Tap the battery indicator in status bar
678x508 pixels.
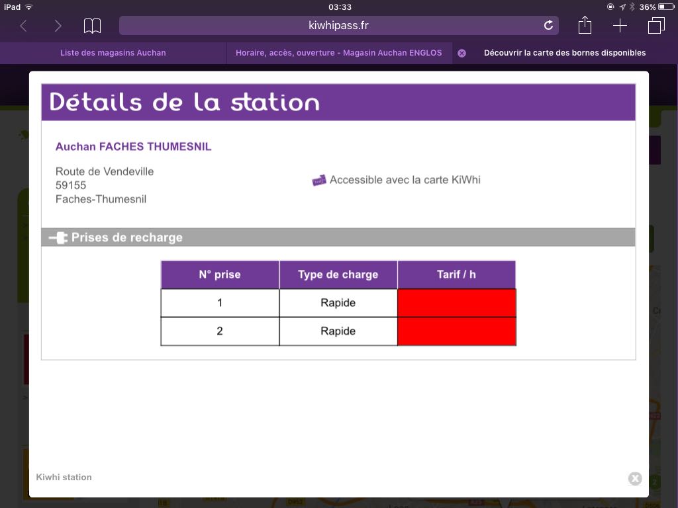(x=666, y=7)
